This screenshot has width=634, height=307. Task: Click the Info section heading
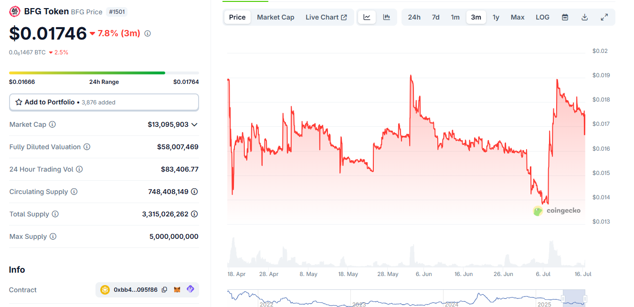[x=17, y=270]
